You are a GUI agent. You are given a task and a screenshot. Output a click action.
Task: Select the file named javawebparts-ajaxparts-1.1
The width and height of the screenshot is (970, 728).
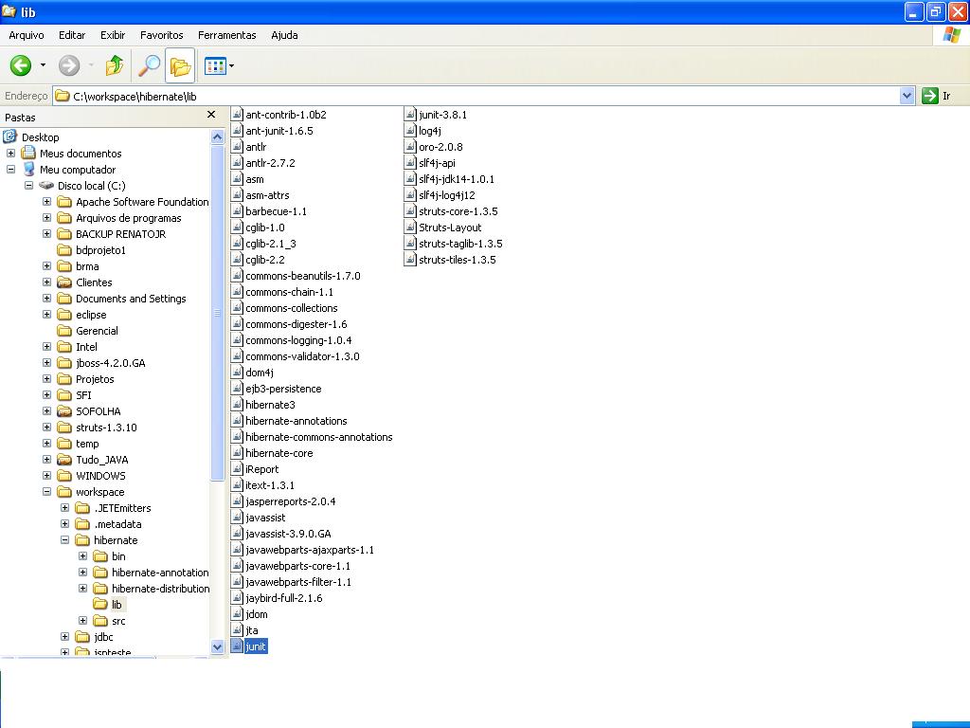coord(310,549)
